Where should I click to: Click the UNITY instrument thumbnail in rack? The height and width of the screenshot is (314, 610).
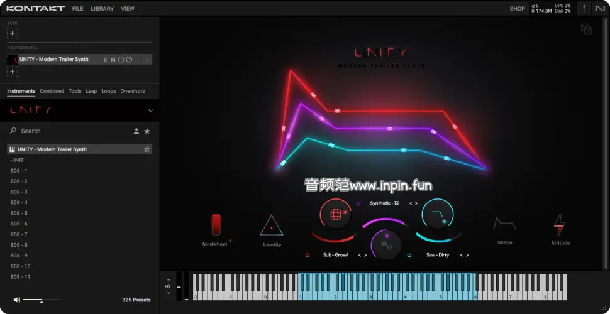(13, 60)
